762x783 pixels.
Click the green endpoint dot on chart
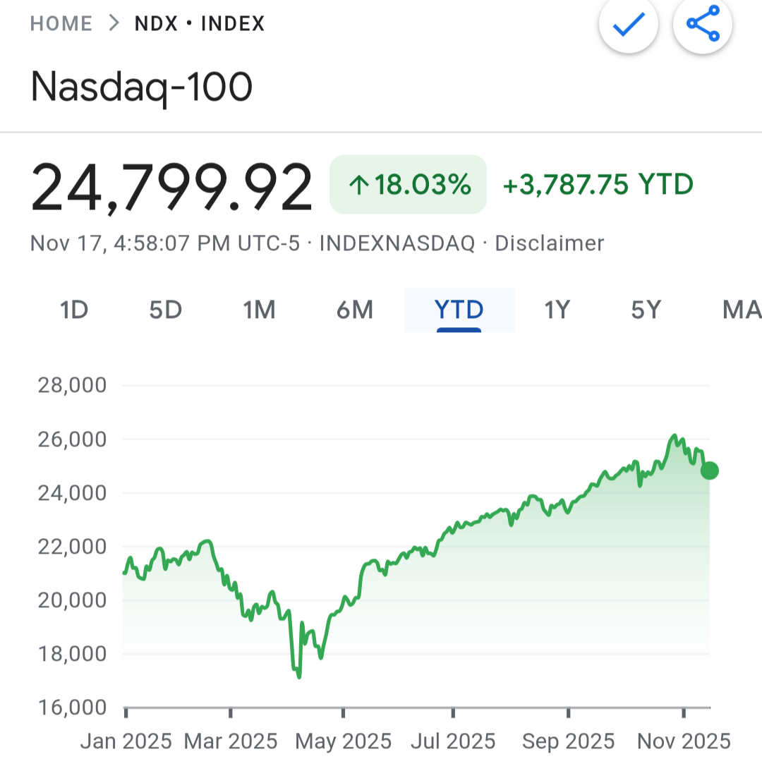point(709,471)
